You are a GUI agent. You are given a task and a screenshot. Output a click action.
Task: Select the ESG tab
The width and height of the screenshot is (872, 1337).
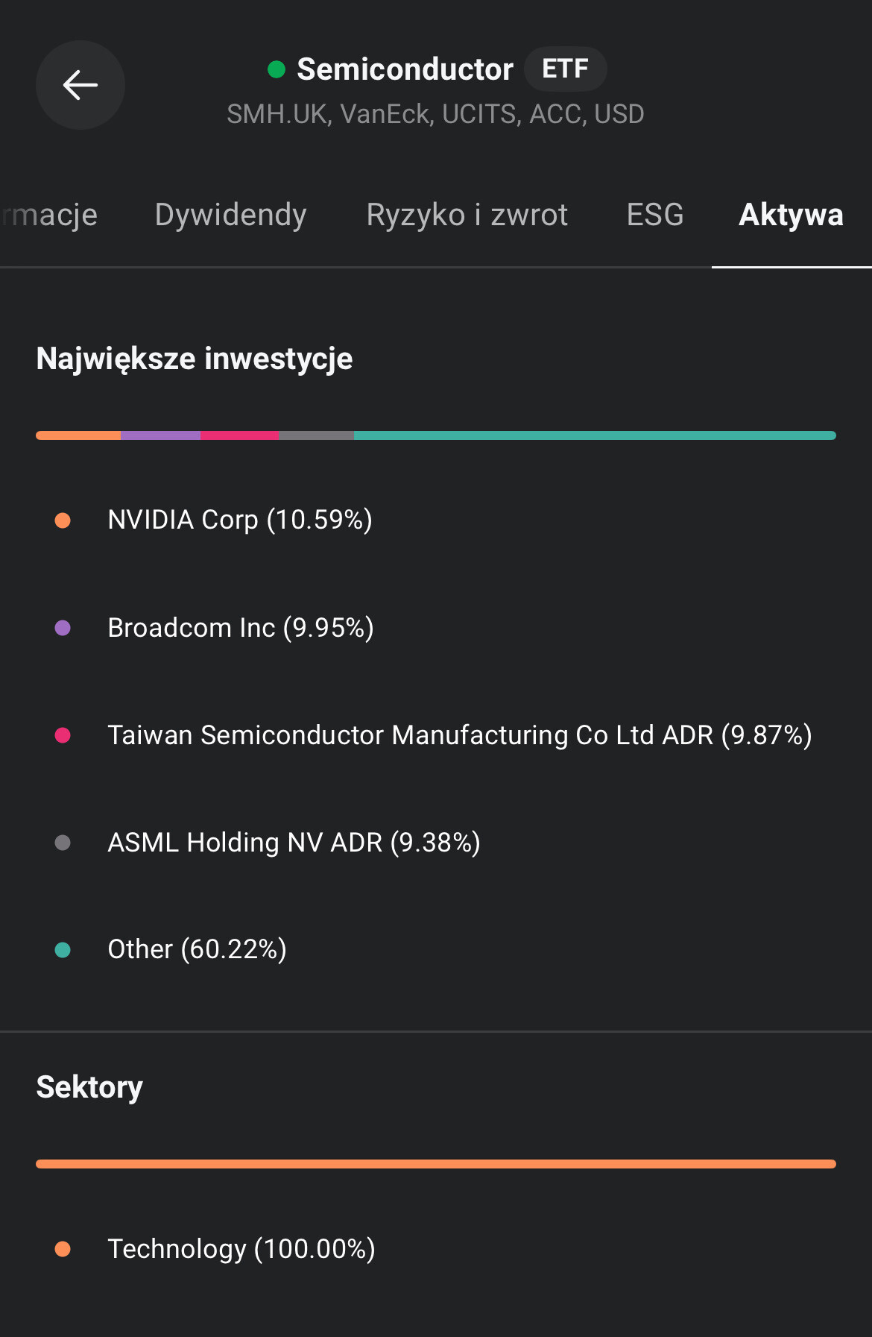[654, 215]
